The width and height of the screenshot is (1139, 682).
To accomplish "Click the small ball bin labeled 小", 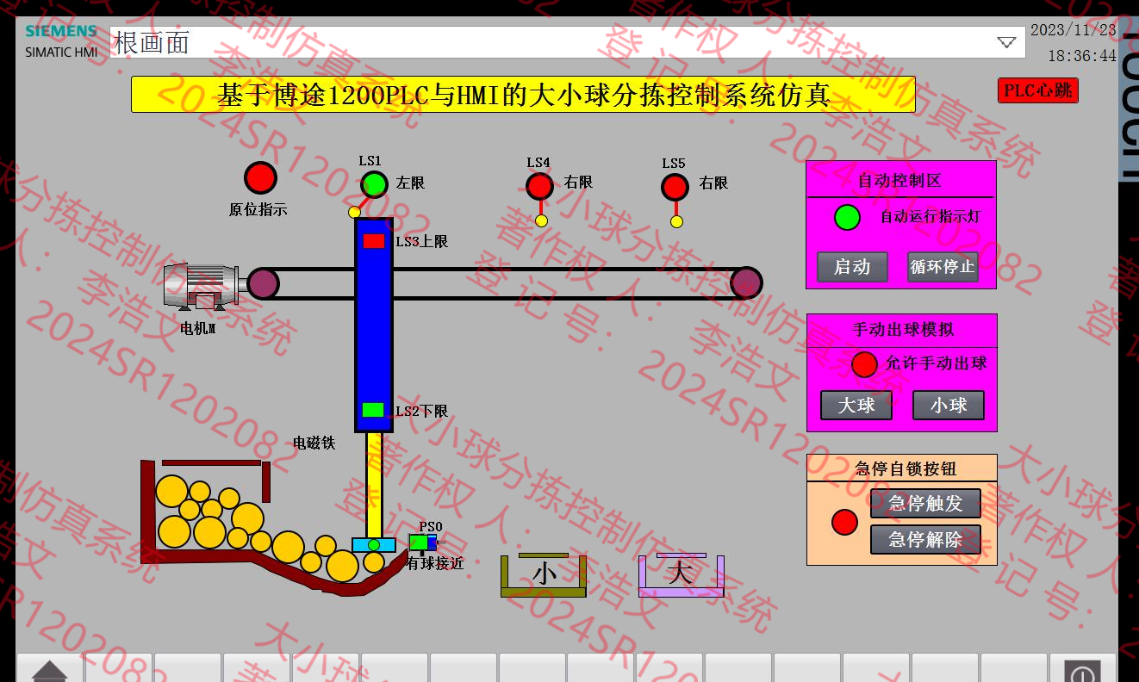I will click(544, 575).
